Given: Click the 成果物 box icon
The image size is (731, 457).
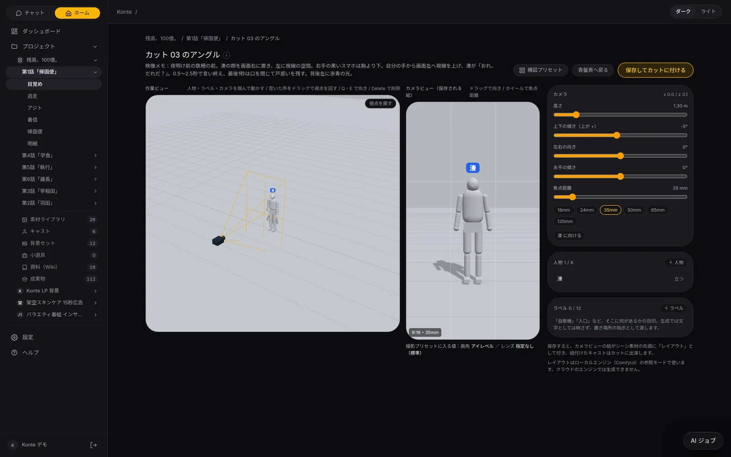Looking at the screenshot, I should 25,279.
